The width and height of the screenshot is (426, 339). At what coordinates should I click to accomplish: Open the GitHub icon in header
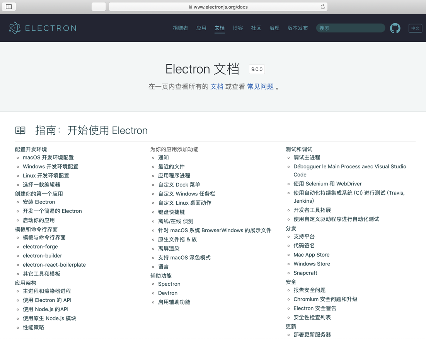[x=395, y=28]
